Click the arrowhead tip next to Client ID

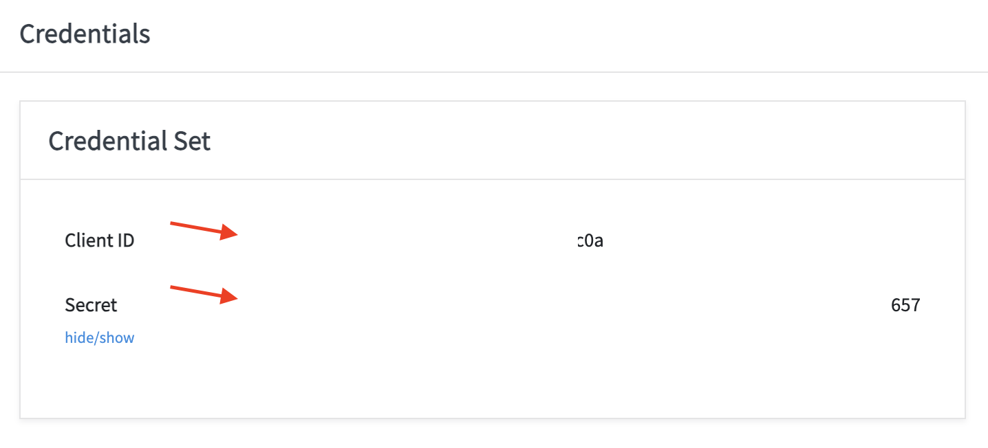click(x=235, y=235)
